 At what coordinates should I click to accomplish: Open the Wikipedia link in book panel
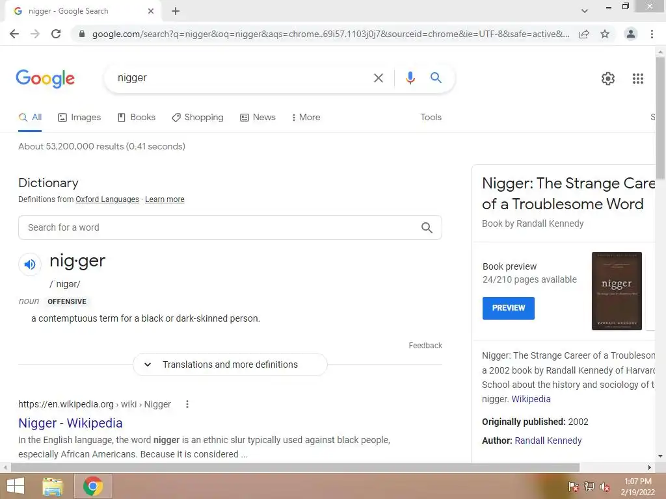click(x=531, y=400)
